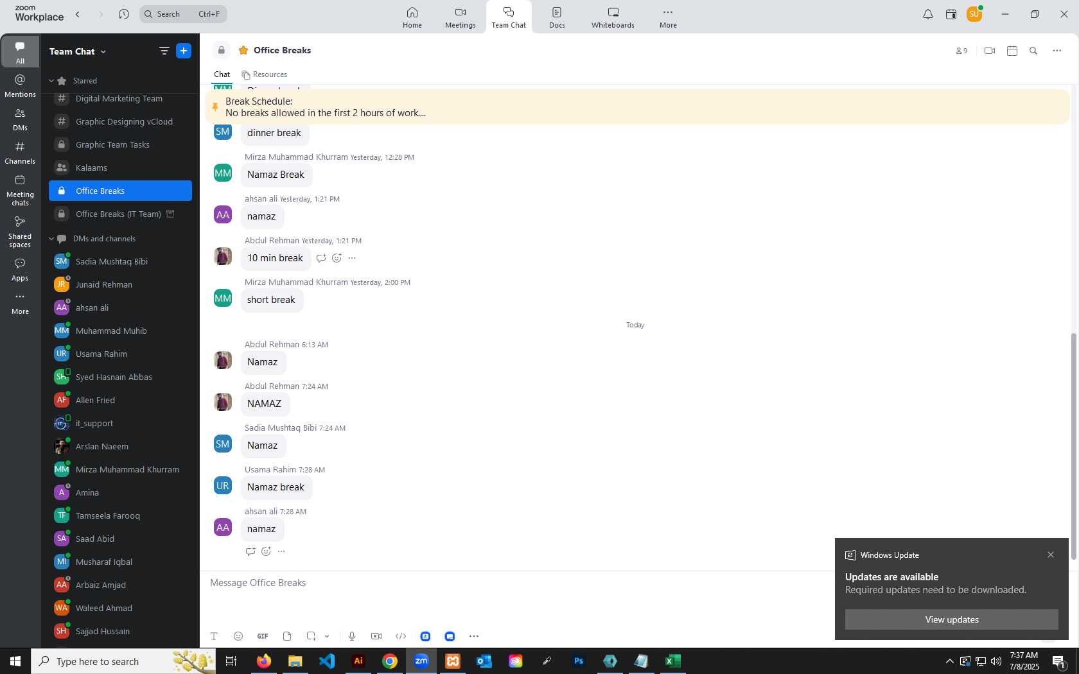This screenshot has height=674, width=1079.
Task: Attach a file using the file icon
Action: click(287, 636)
